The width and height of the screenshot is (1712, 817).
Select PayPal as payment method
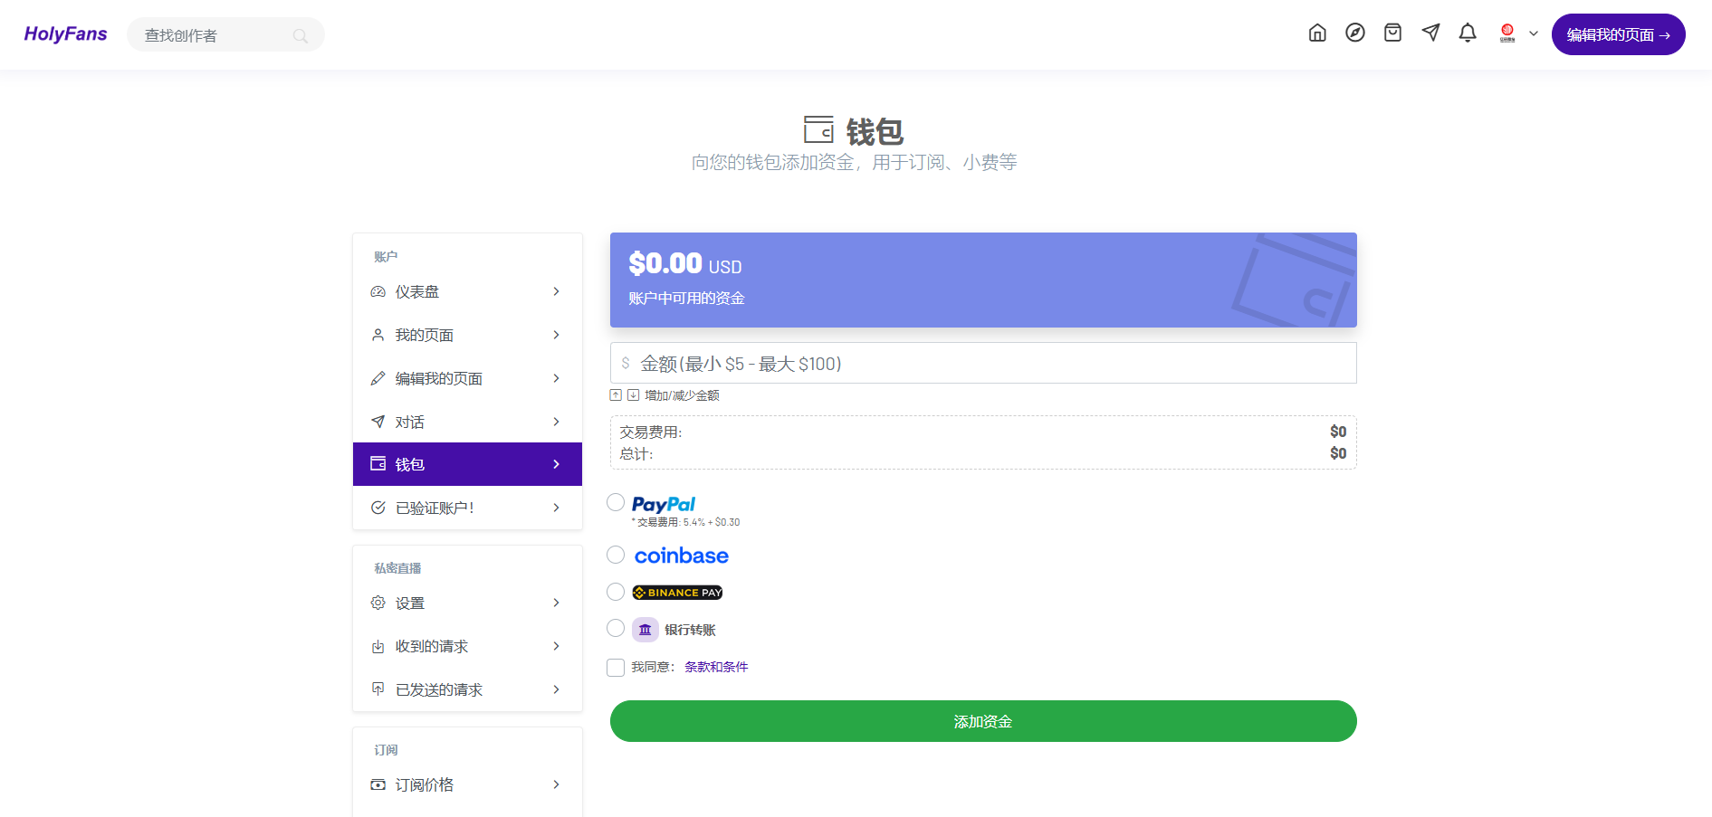pos(617,502)
